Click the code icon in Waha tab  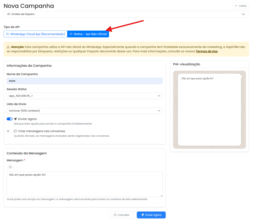[71, 34]
